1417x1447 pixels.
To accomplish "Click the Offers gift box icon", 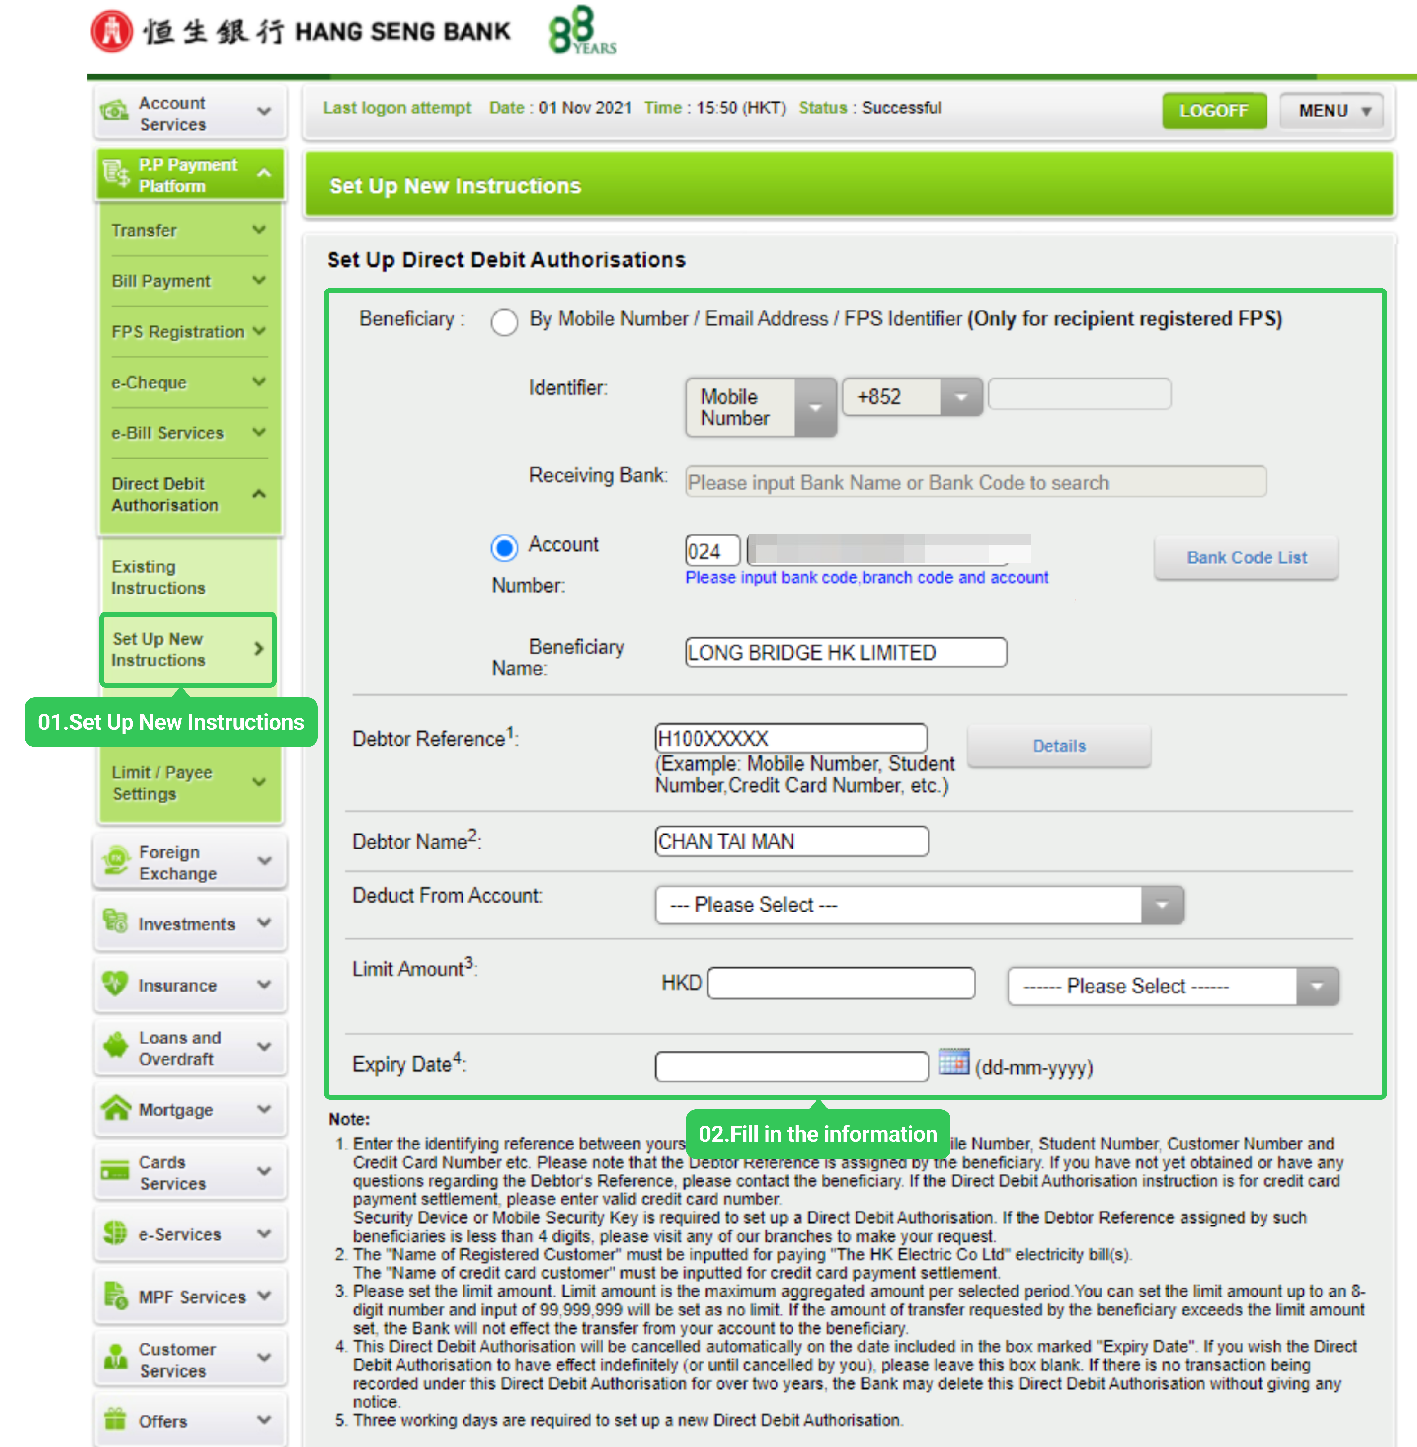I will pos(115,1419).
